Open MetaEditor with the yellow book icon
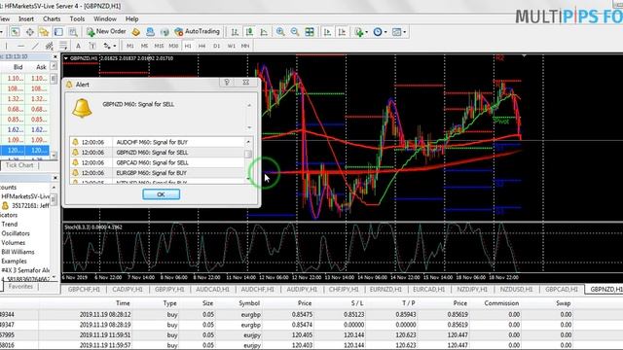This screenshot has width=623, height=350. point(136,32)
